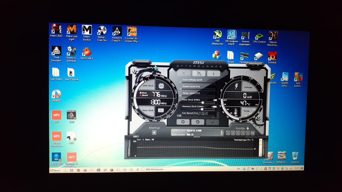
Task: Open the Counter-Strike Global Offensive shortcut
Action: [x=132, y=35]
